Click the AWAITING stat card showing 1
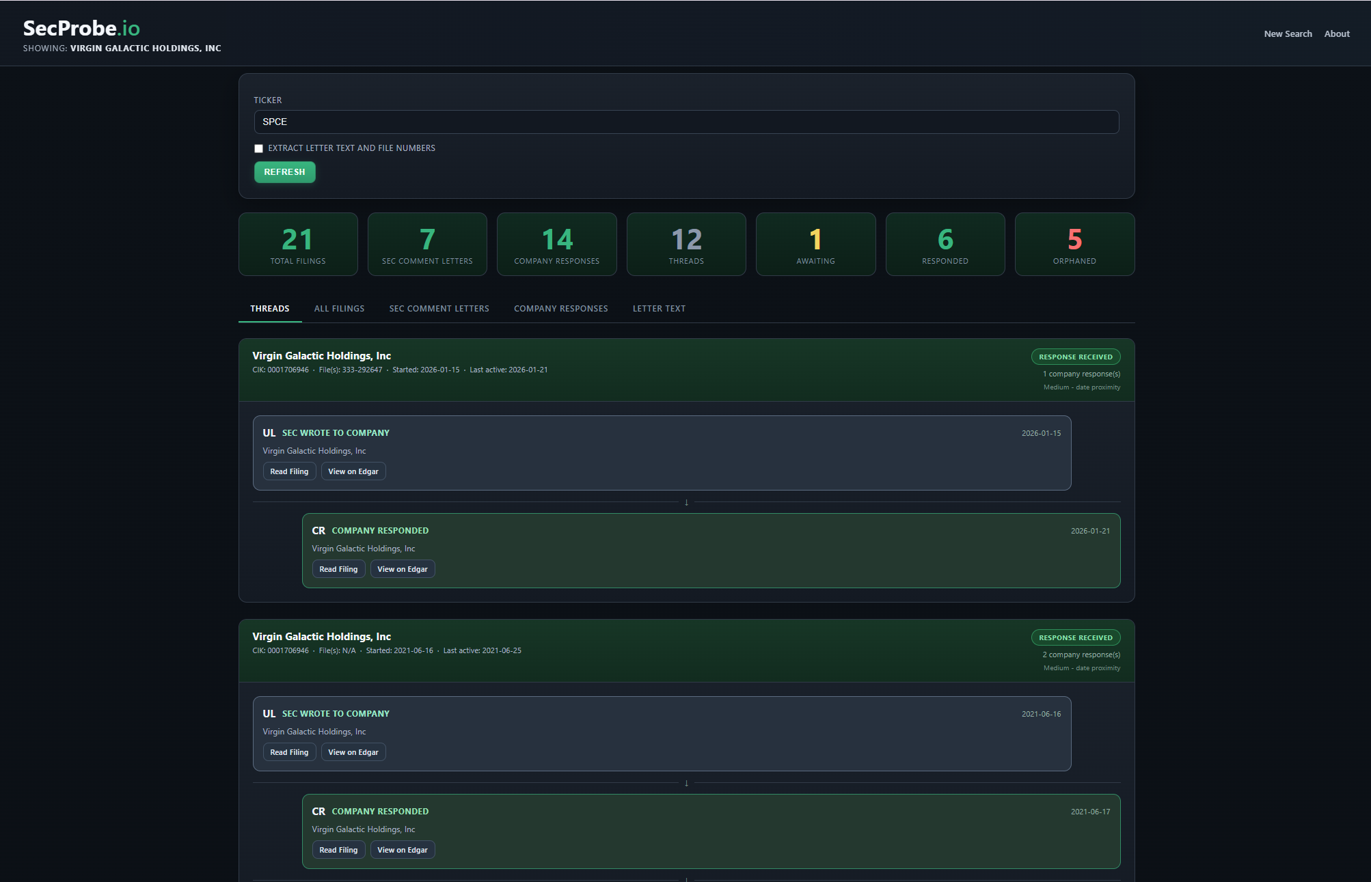 (815, 244)
